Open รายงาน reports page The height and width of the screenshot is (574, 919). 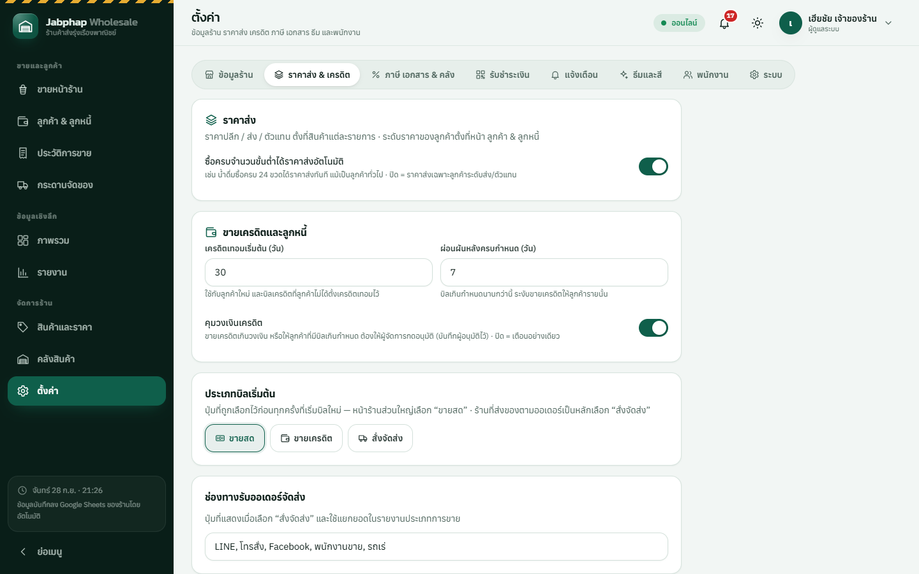pos(87,272)
